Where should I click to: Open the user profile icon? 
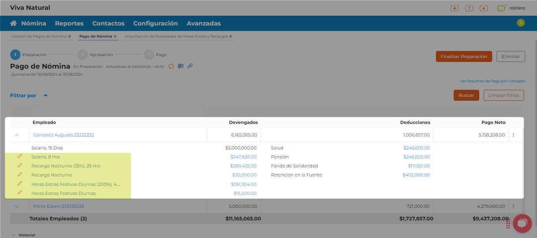tap(484, 8)
